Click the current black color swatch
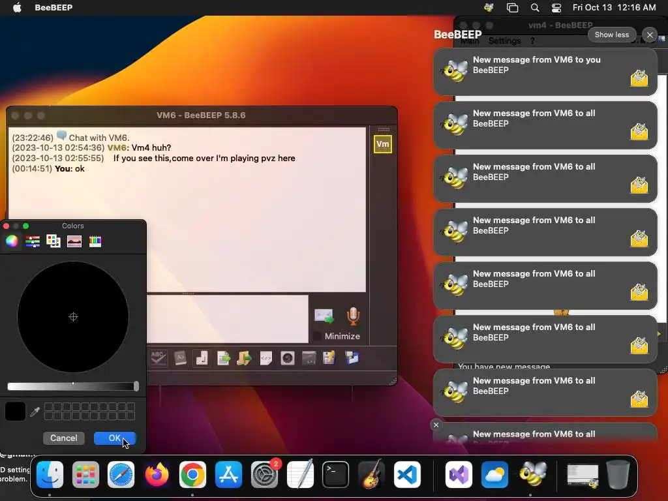668x501 pixels. (x=16, y=411)
